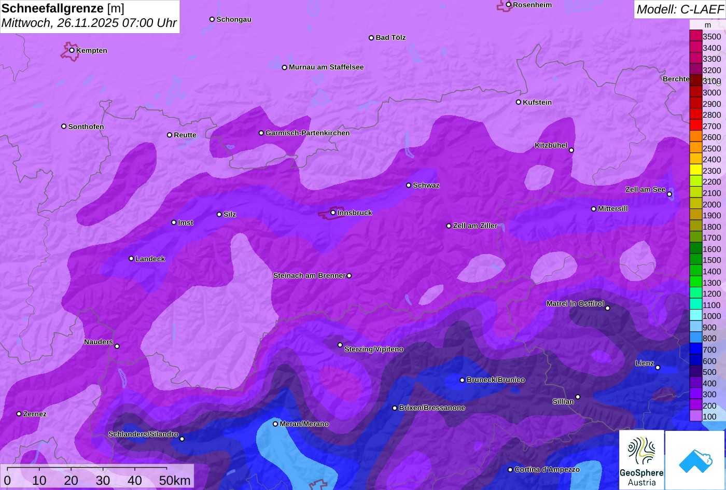The width and height of the screenshot is (726, 490).
Task: Click the 2700 m red legend swatch
Action: pyautogui.click(x=695, y=125)
